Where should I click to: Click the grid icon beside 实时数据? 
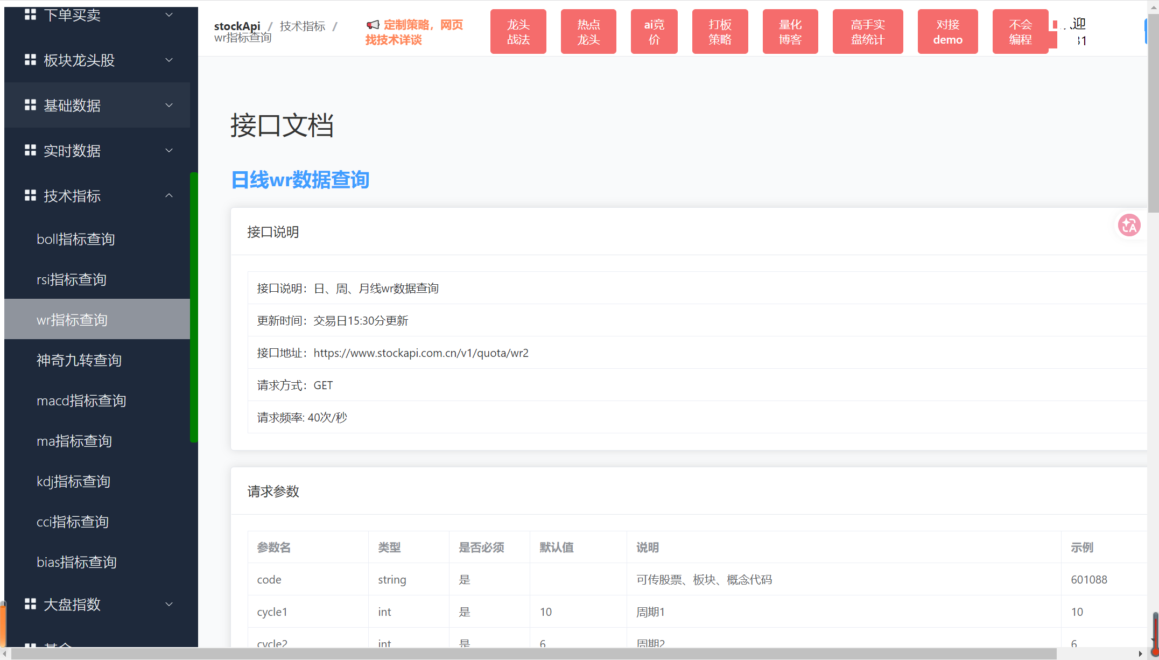click(x=30, y=150)
